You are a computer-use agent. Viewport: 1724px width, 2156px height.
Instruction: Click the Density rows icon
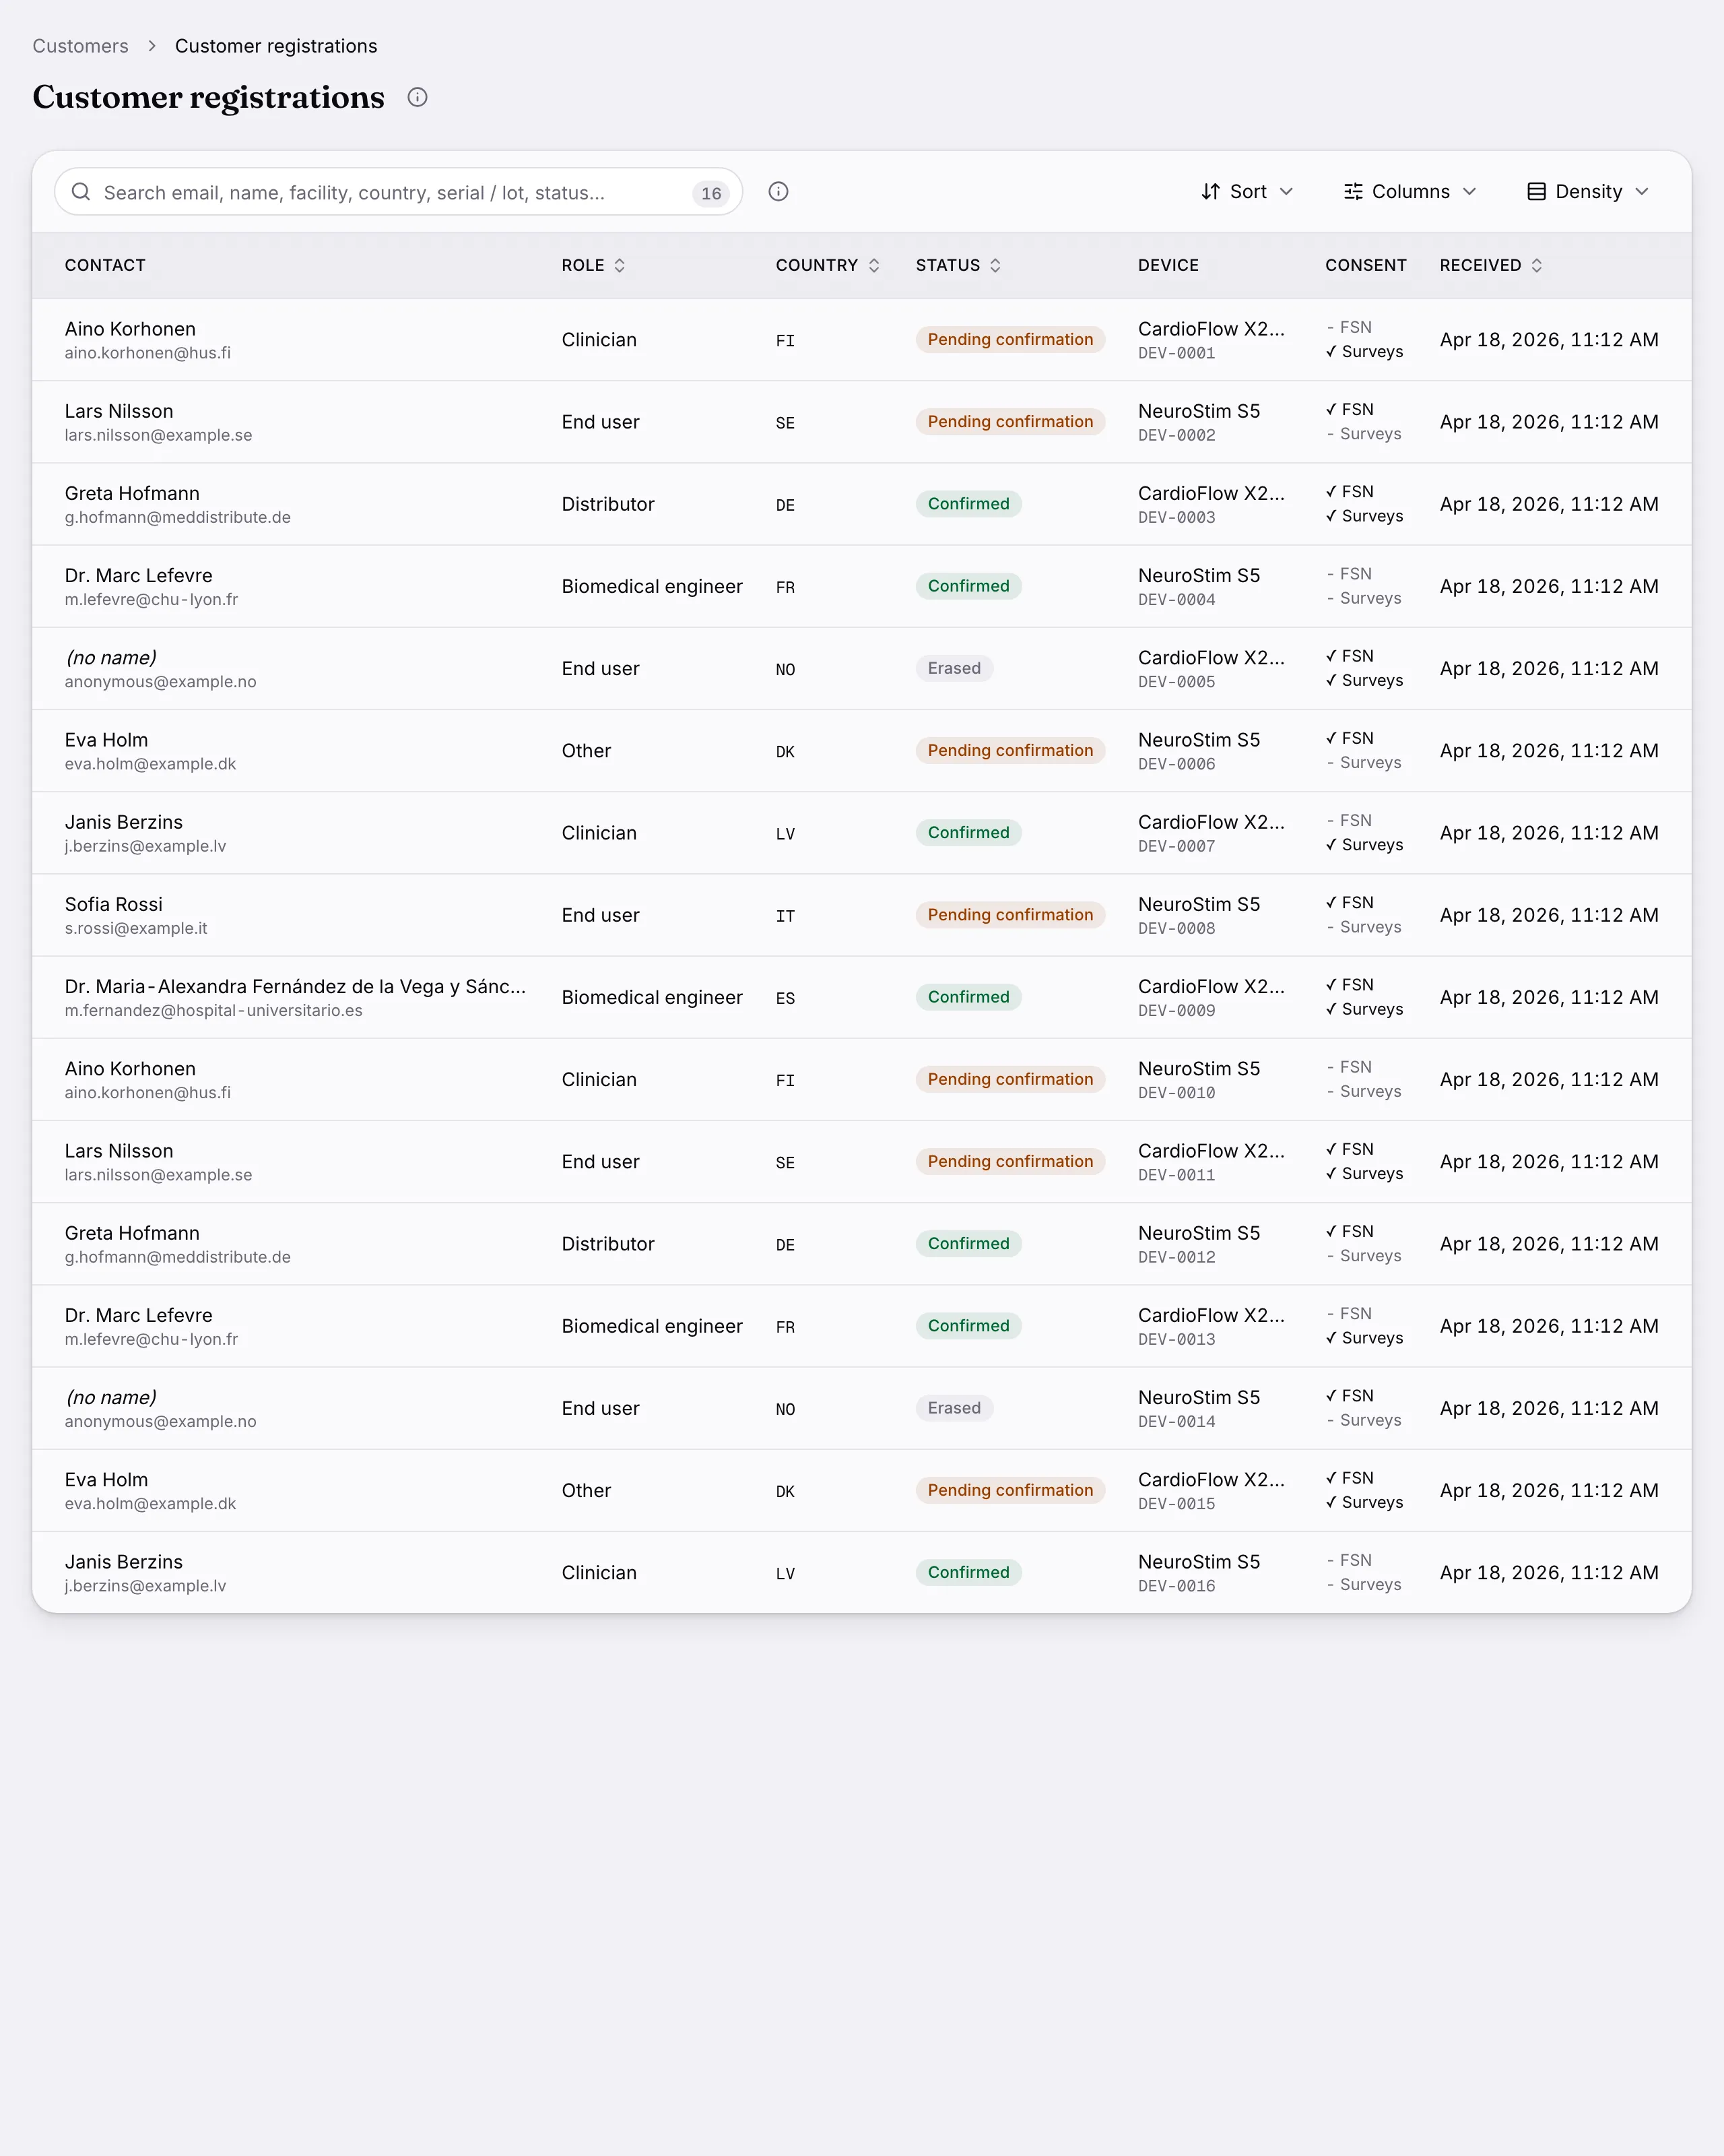(1536, 192)
